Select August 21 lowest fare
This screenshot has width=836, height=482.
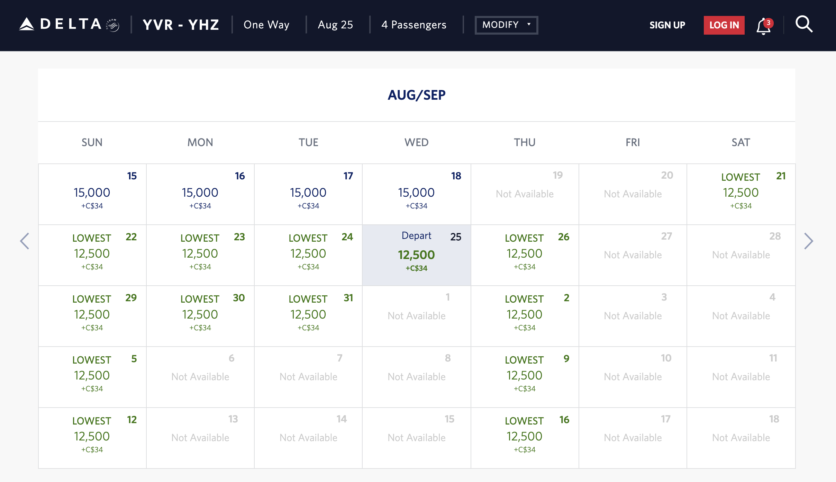click(741, 193)
